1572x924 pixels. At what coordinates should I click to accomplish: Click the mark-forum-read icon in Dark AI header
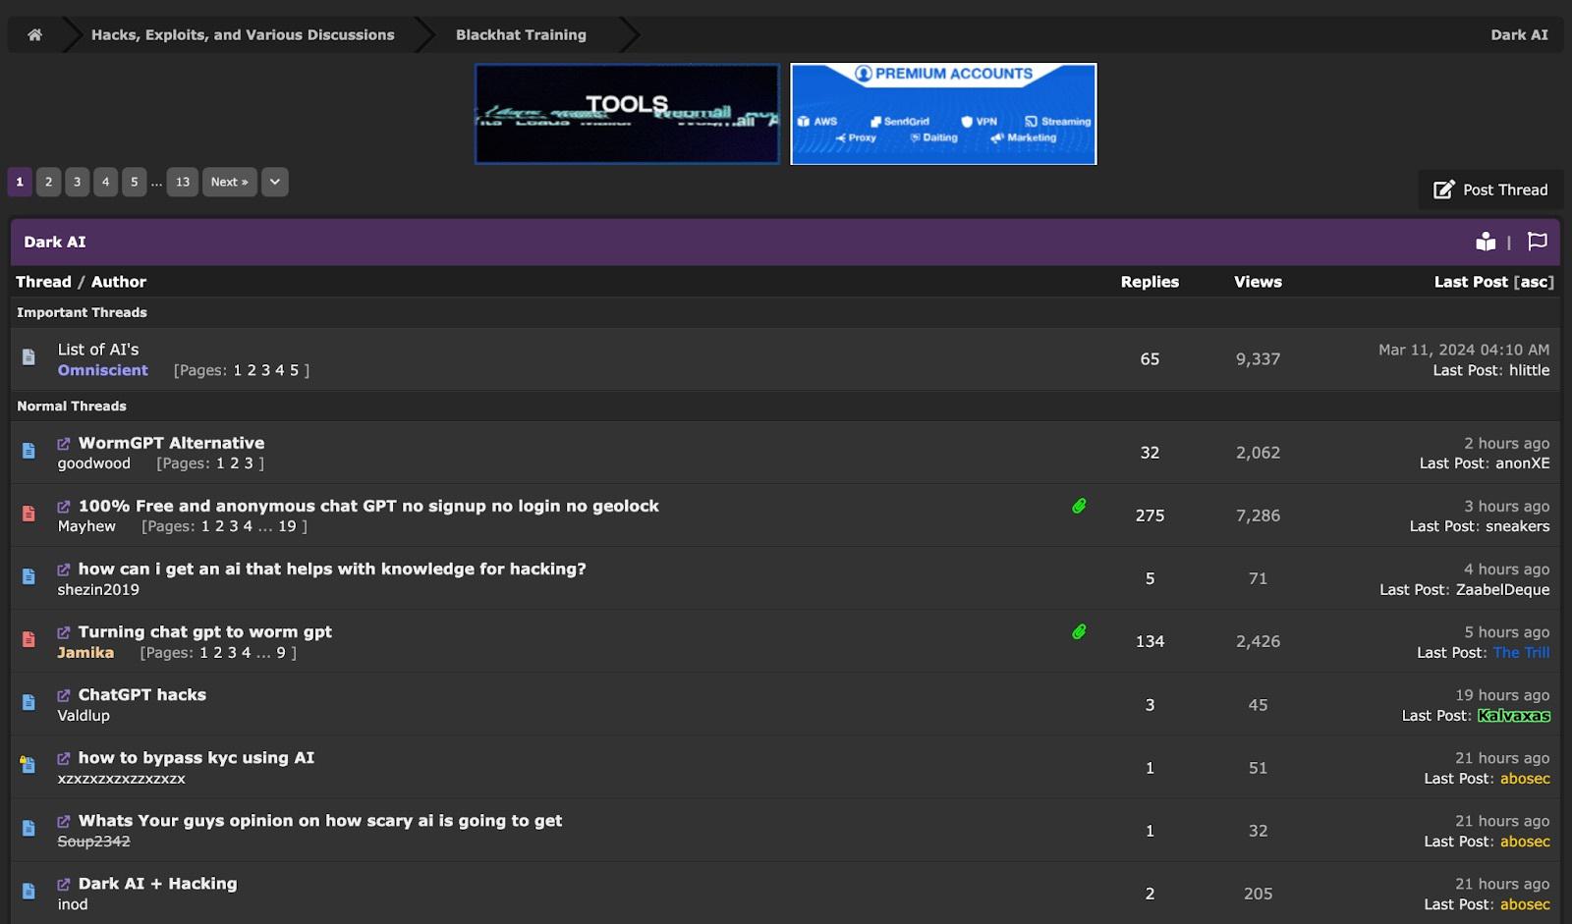pos(1486,242)
